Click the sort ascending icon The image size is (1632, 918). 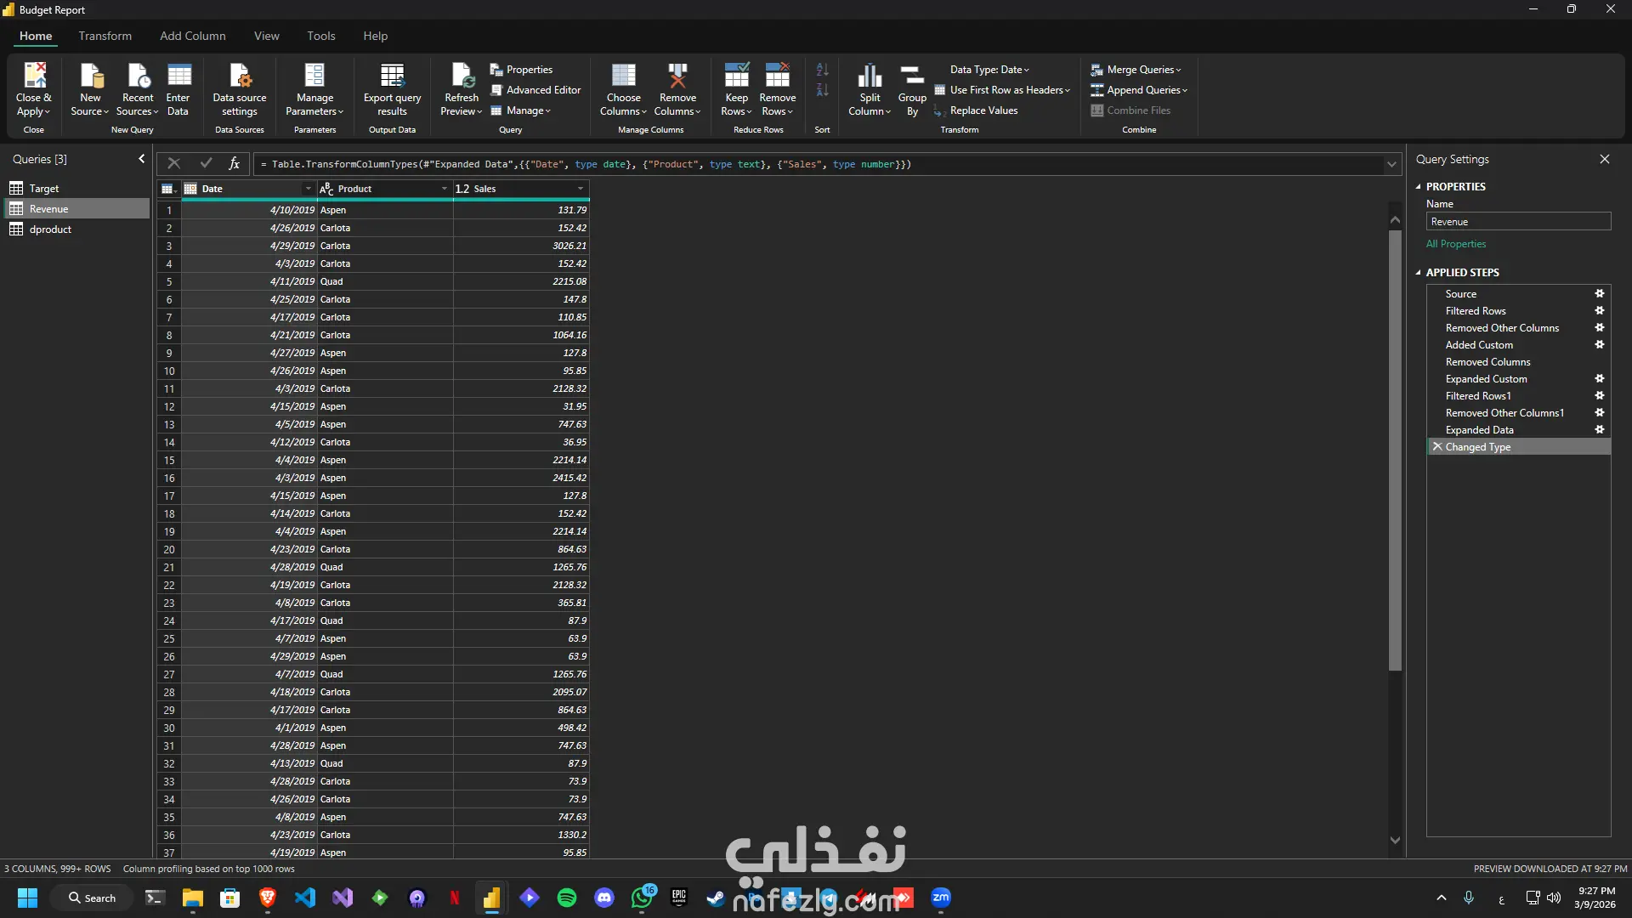(822, 70)
